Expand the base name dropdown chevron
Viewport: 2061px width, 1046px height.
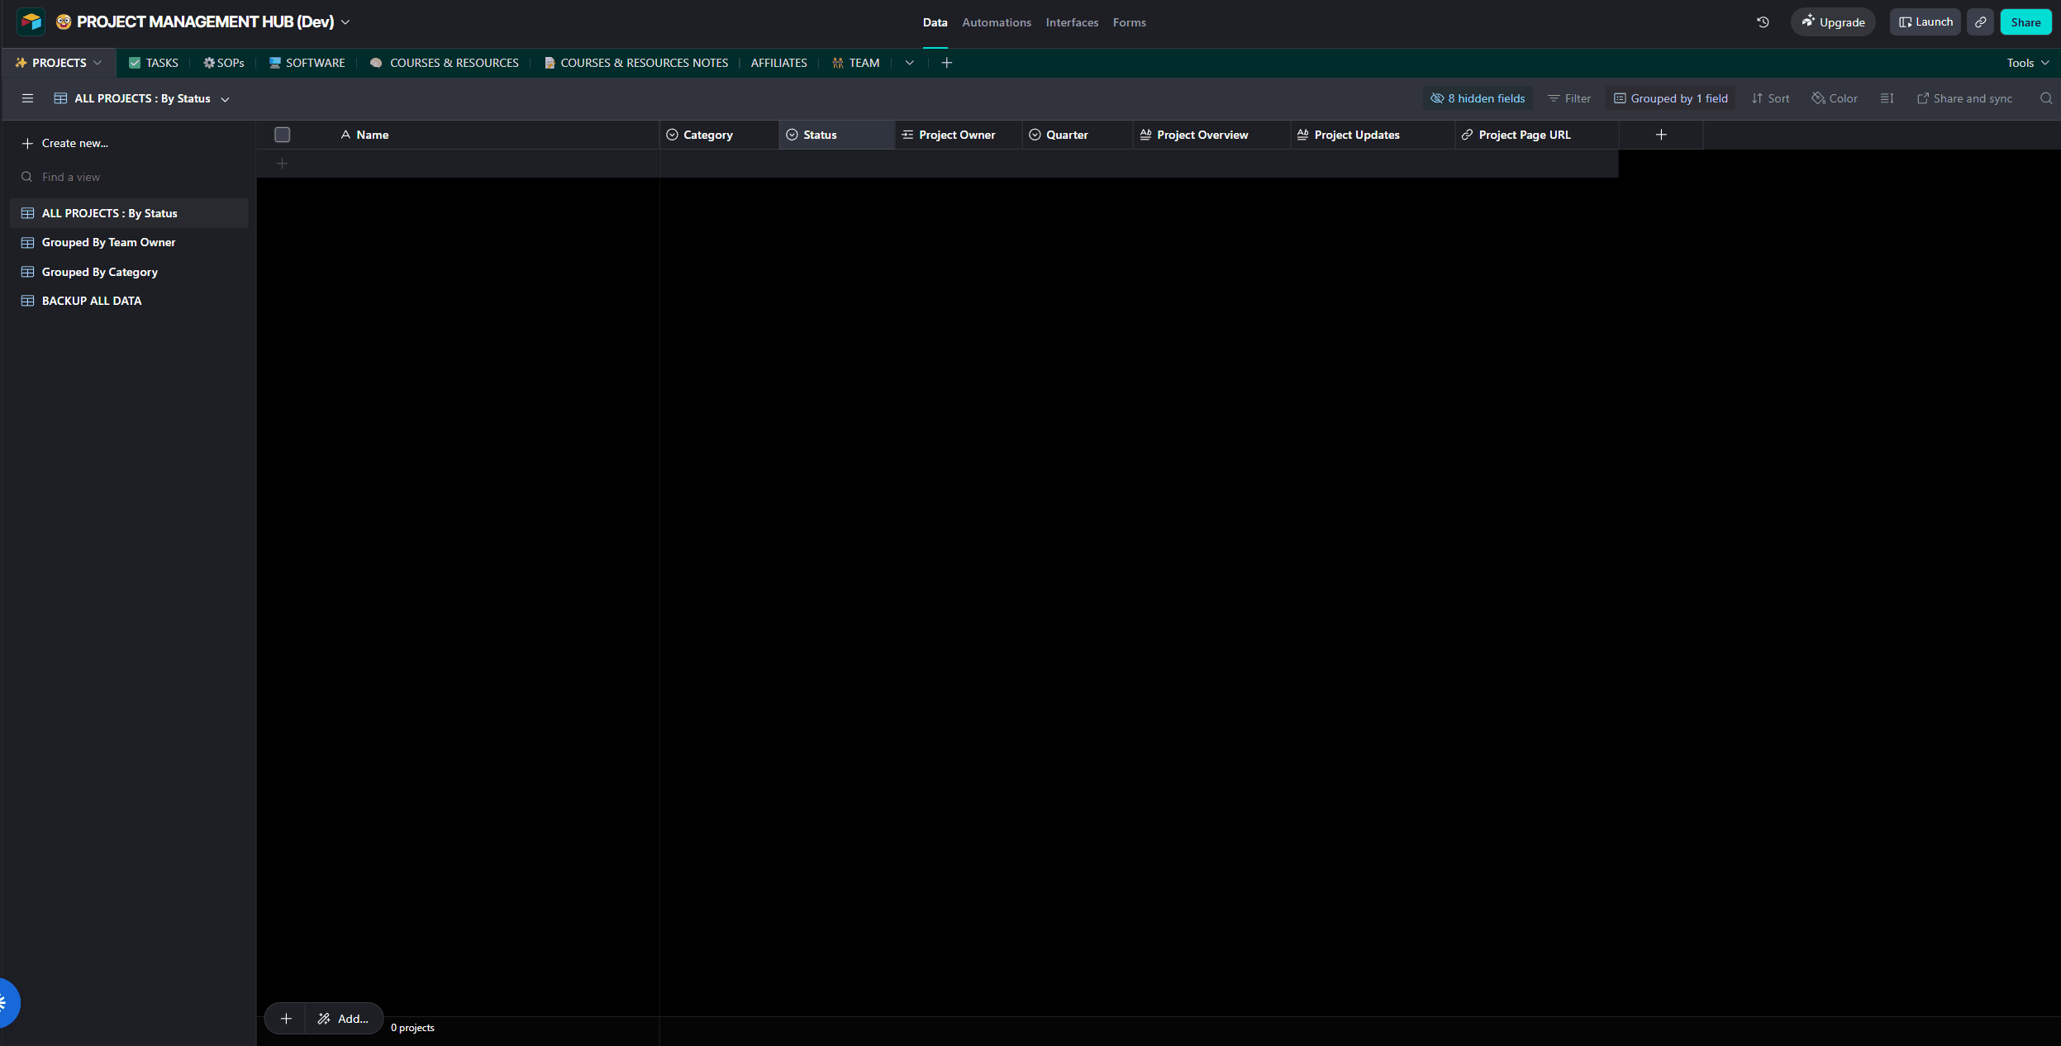click(x=345, y=22)
